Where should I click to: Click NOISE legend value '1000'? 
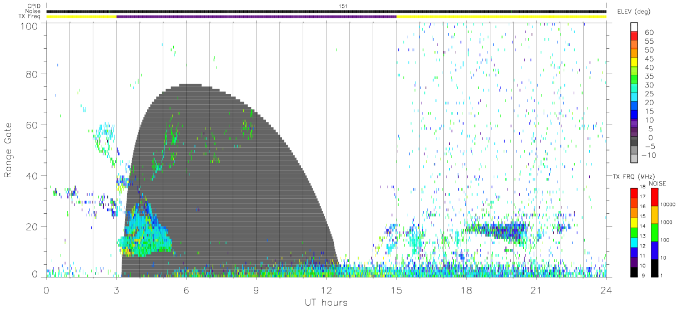(x=666, y=222)
